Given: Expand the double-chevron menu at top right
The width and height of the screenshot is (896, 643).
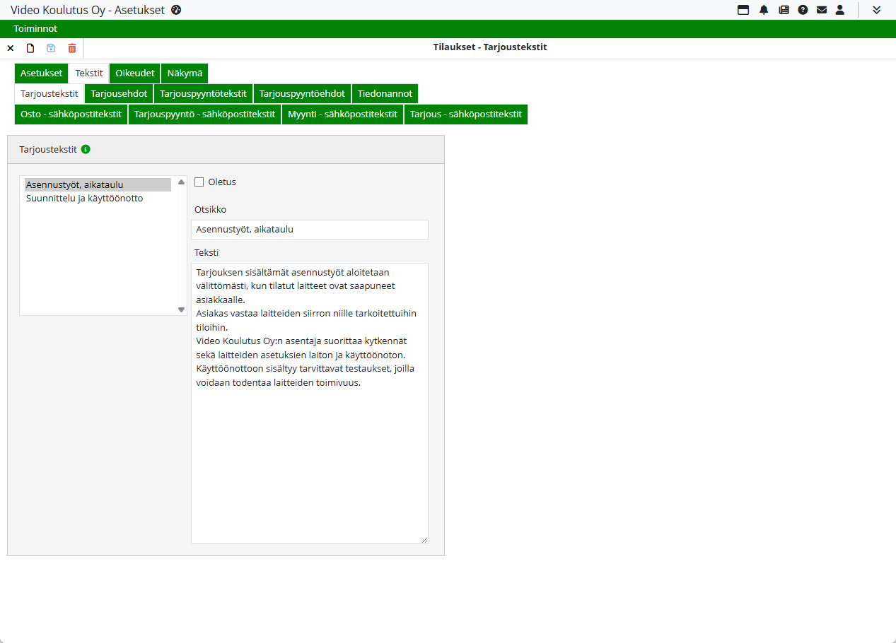Looking at the screenshot, I should pyautogui.click(x=876, y=10).
